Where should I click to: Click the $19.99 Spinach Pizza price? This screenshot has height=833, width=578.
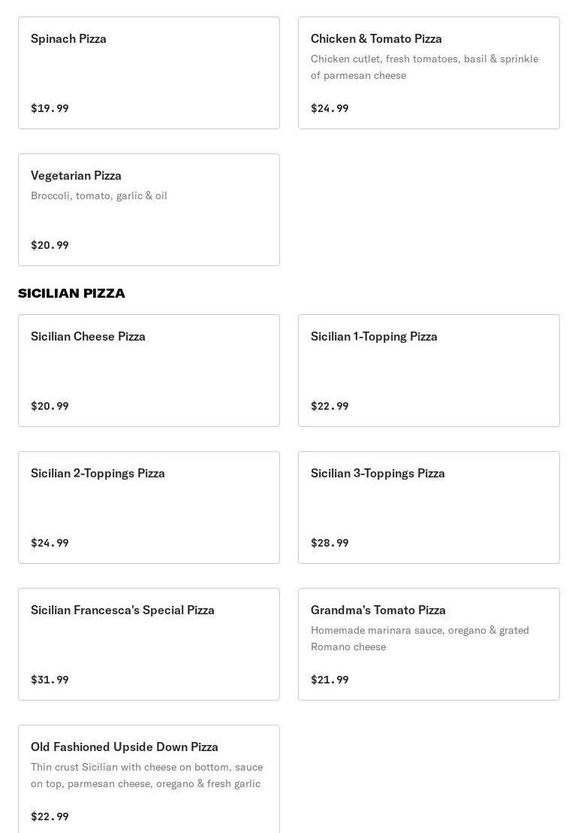coord(50,108)
